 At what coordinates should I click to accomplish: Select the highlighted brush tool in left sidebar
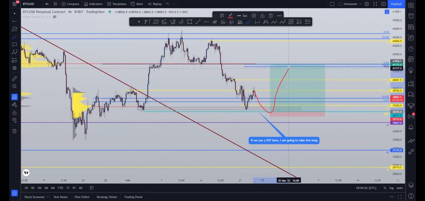[15, 37]
